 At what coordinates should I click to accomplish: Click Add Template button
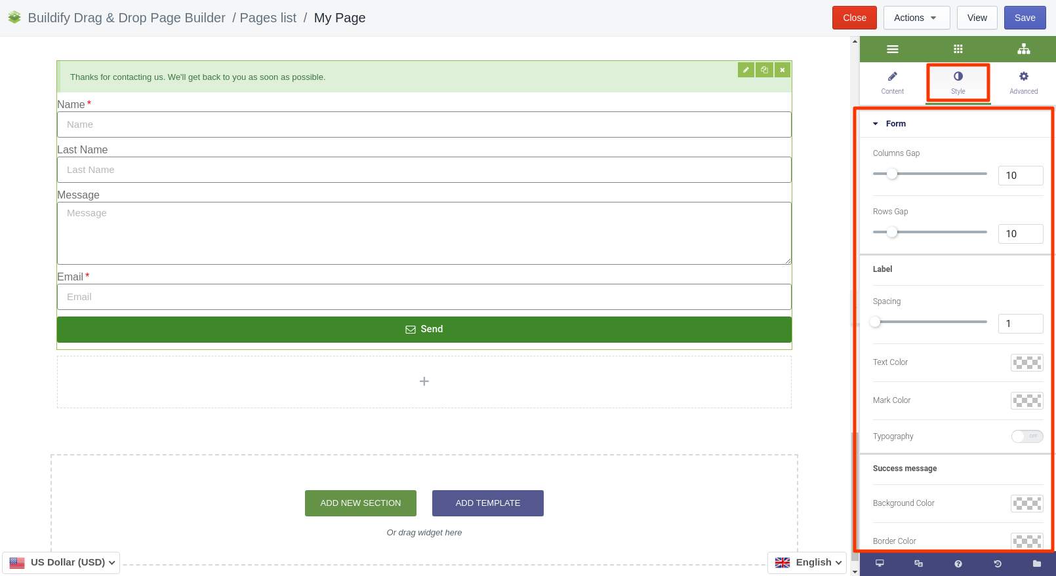488,503
